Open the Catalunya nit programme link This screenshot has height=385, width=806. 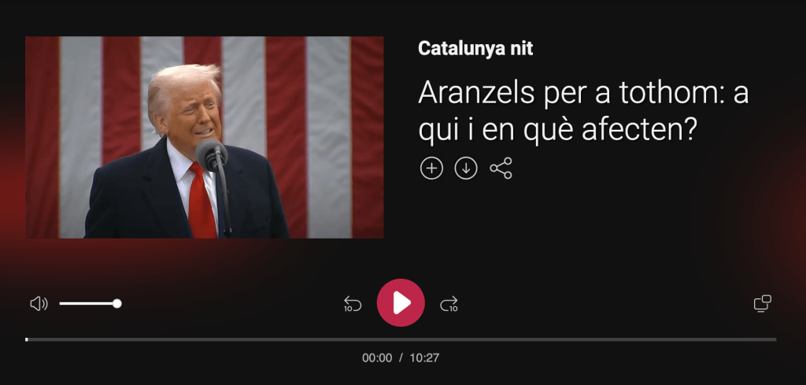pyautogui.click(x=475, y=49)
